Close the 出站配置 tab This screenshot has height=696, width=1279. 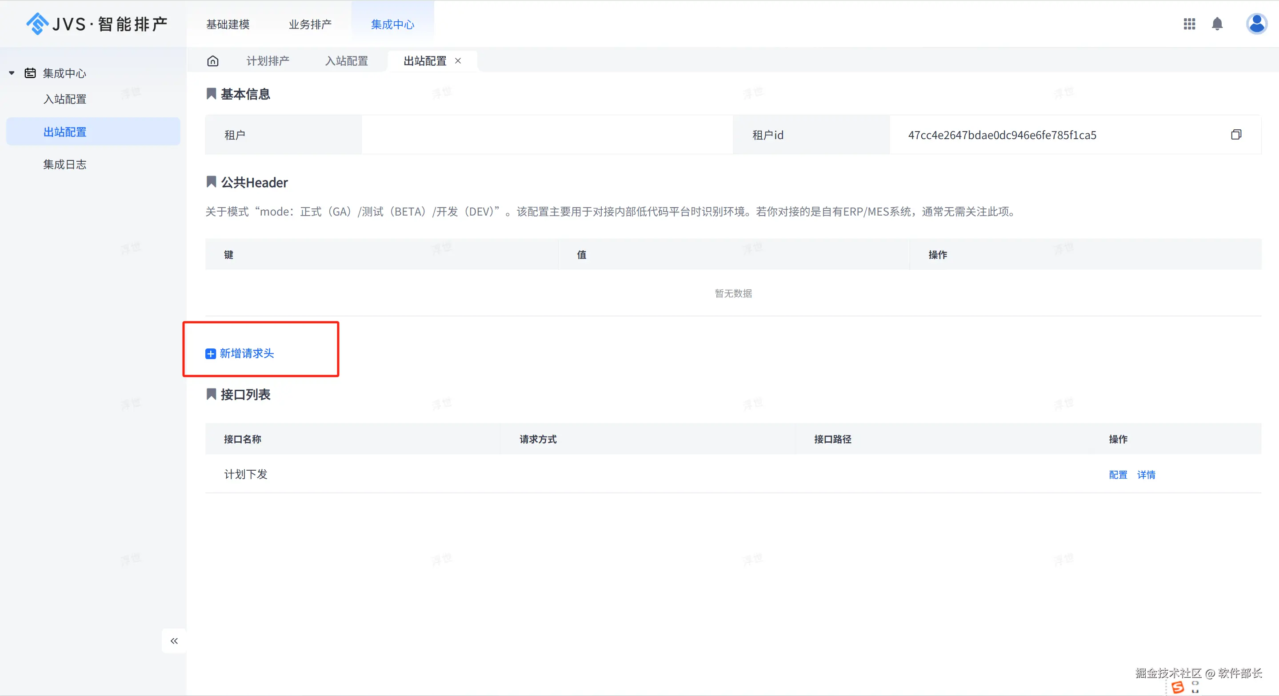458,60
